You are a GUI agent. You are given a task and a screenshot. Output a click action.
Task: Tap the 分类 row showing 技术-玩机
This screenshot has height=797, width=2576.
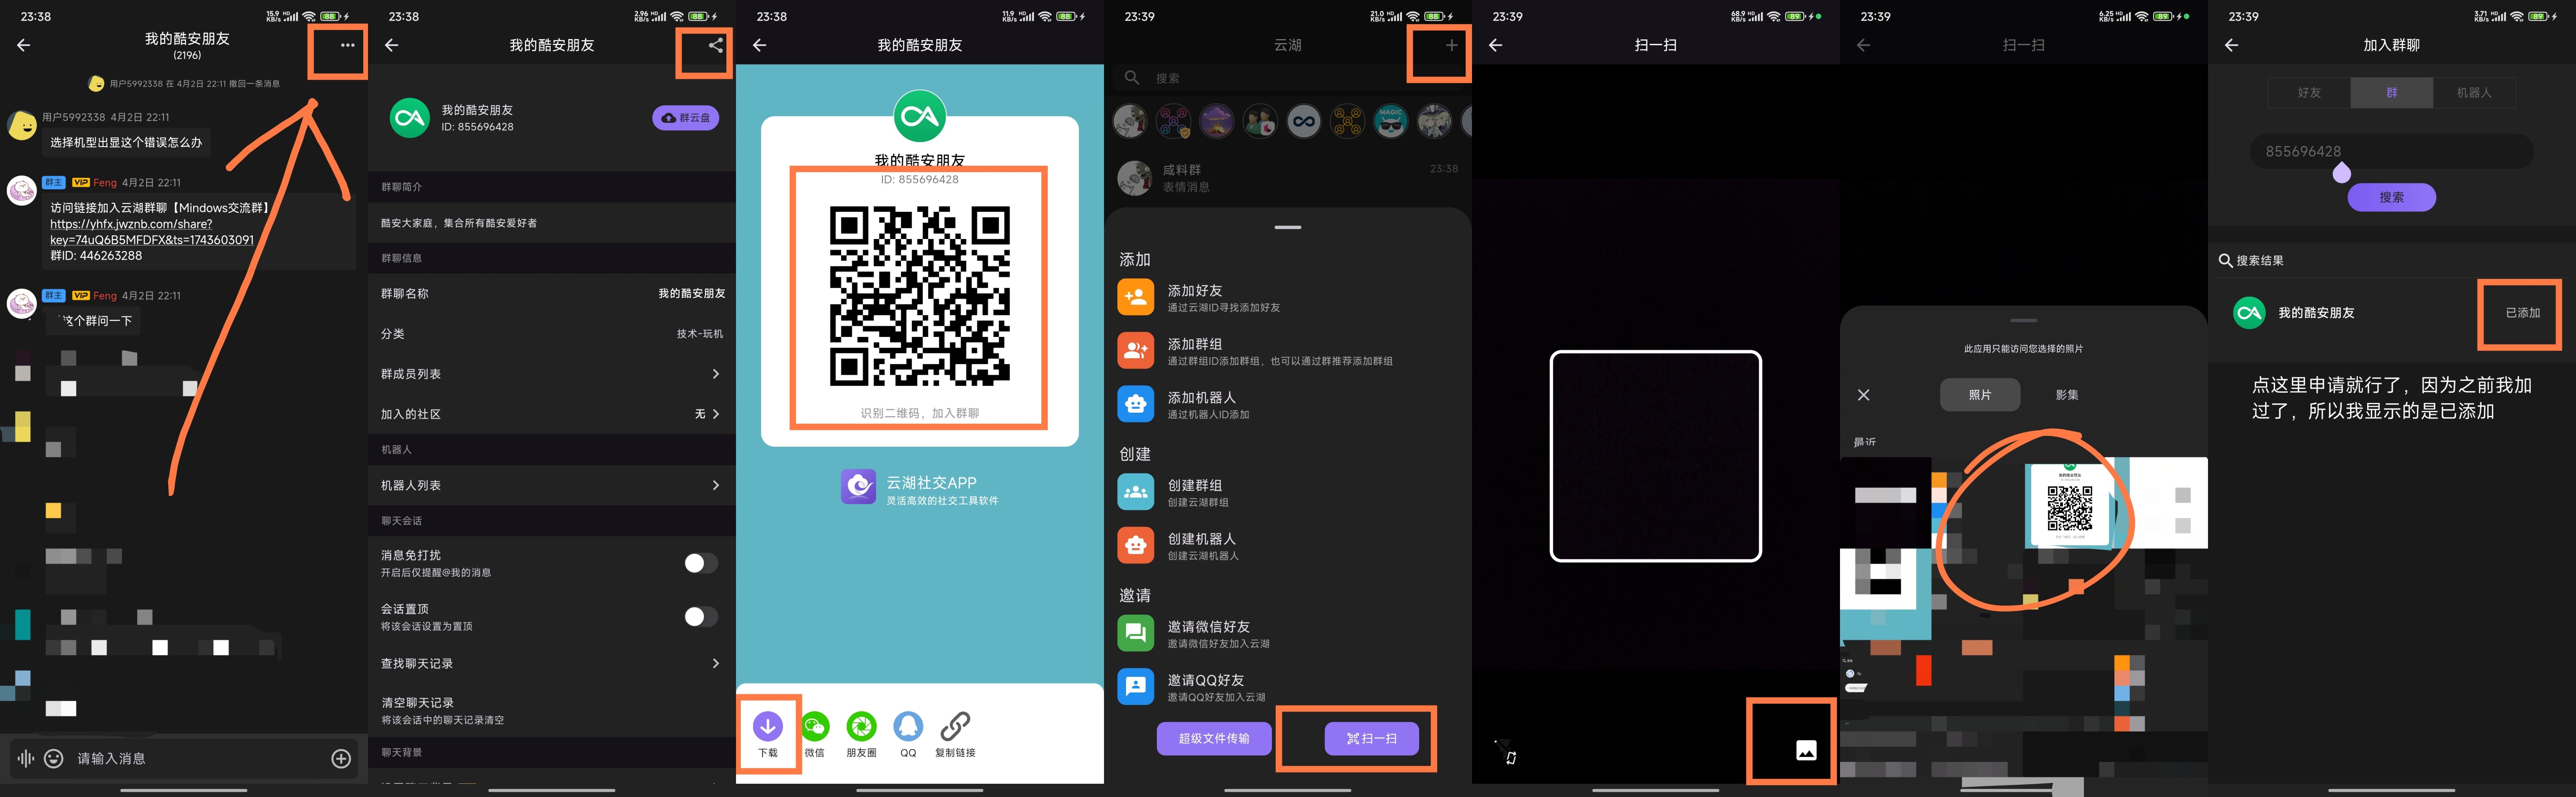(552, 334)
